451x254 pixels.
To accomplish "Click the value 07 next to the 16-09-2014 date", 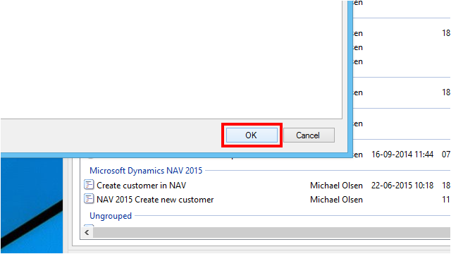I will (446, 155).
